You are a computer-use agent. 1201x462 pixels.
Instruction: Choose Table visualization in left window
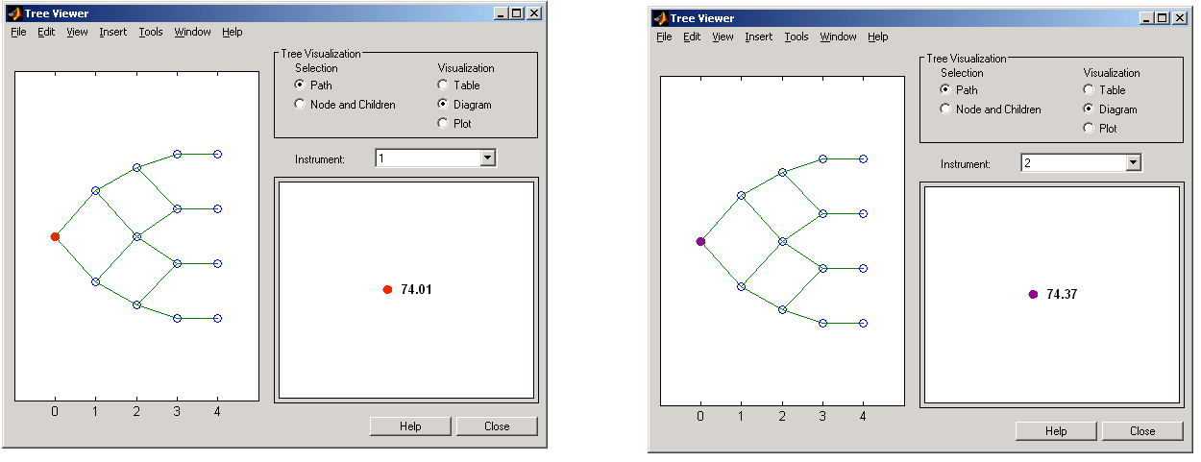point(443,85)
